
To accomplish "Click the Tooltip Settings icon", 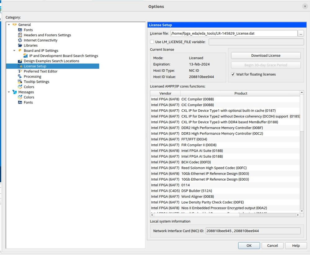I will click(20, 82).
